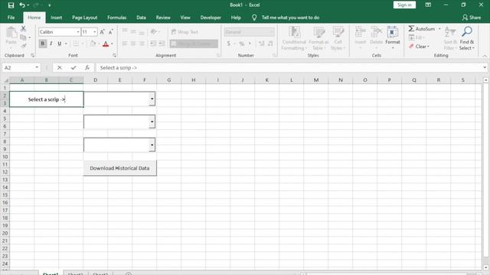Click the vertical scrollbar up arrow
This screenshot has height=275, width=490.
(485, 80)
